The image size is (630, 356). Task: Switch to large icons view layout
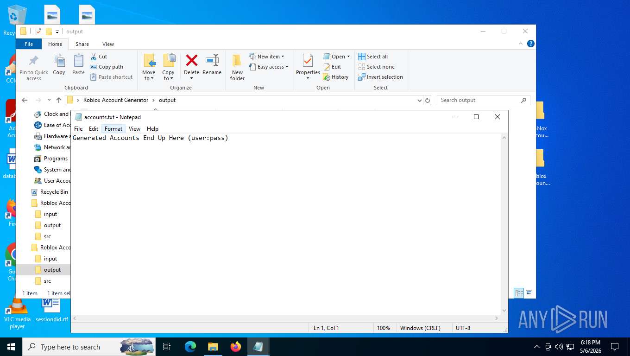point(529,293)
